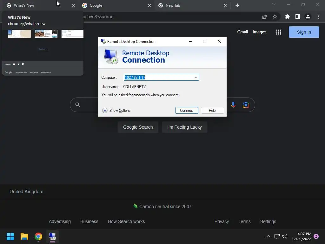Minimize the Remote Desktop Connection dialog
This screenshot has width=325, height=244.
point(190,42)
